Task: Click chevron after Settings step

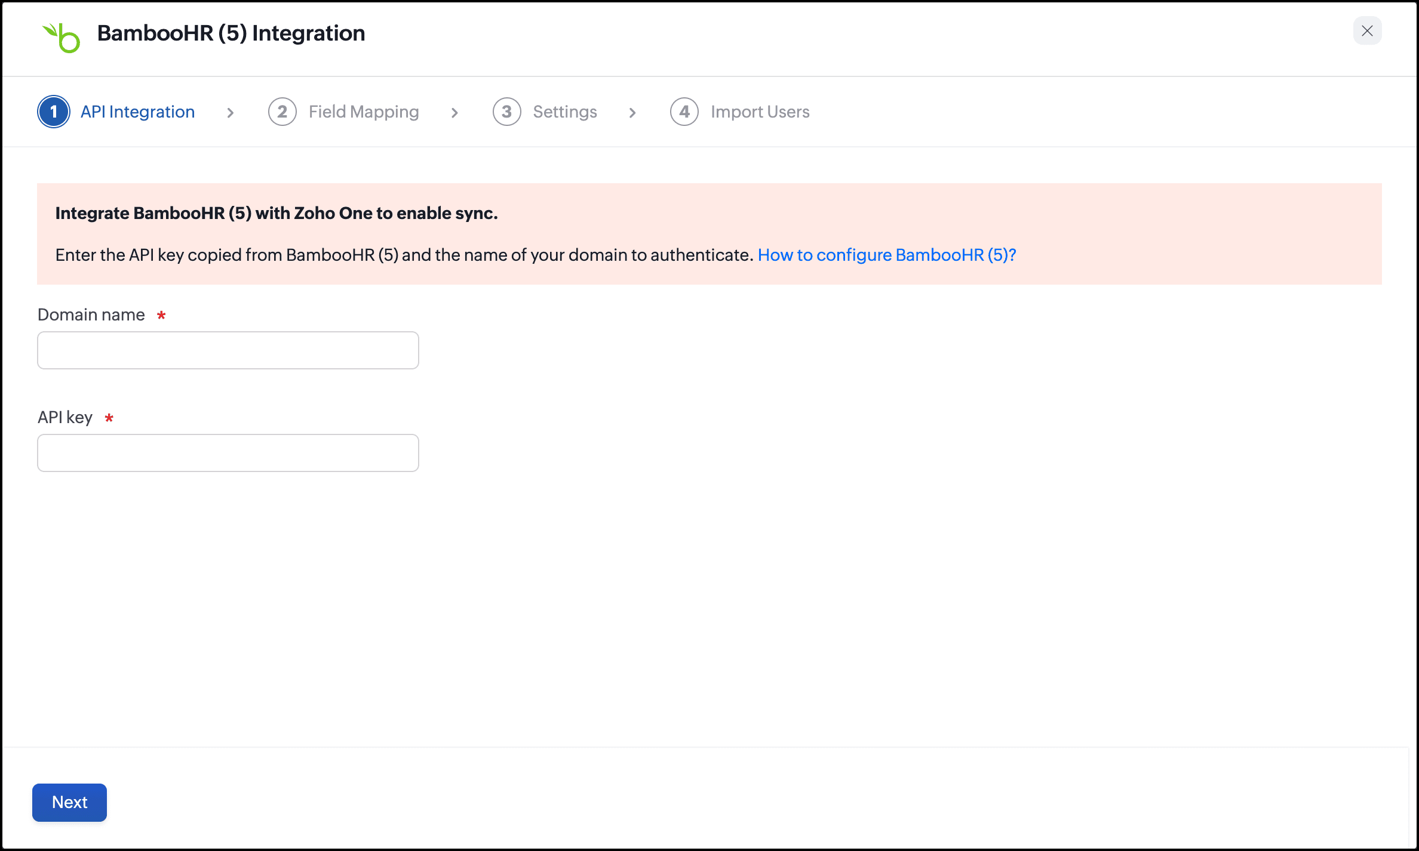Action: [x=632, y=112]
